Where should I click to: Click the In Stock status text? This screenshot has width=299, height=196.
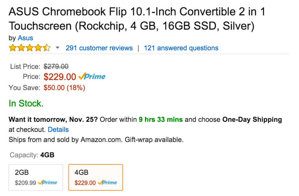click(26, 104)
